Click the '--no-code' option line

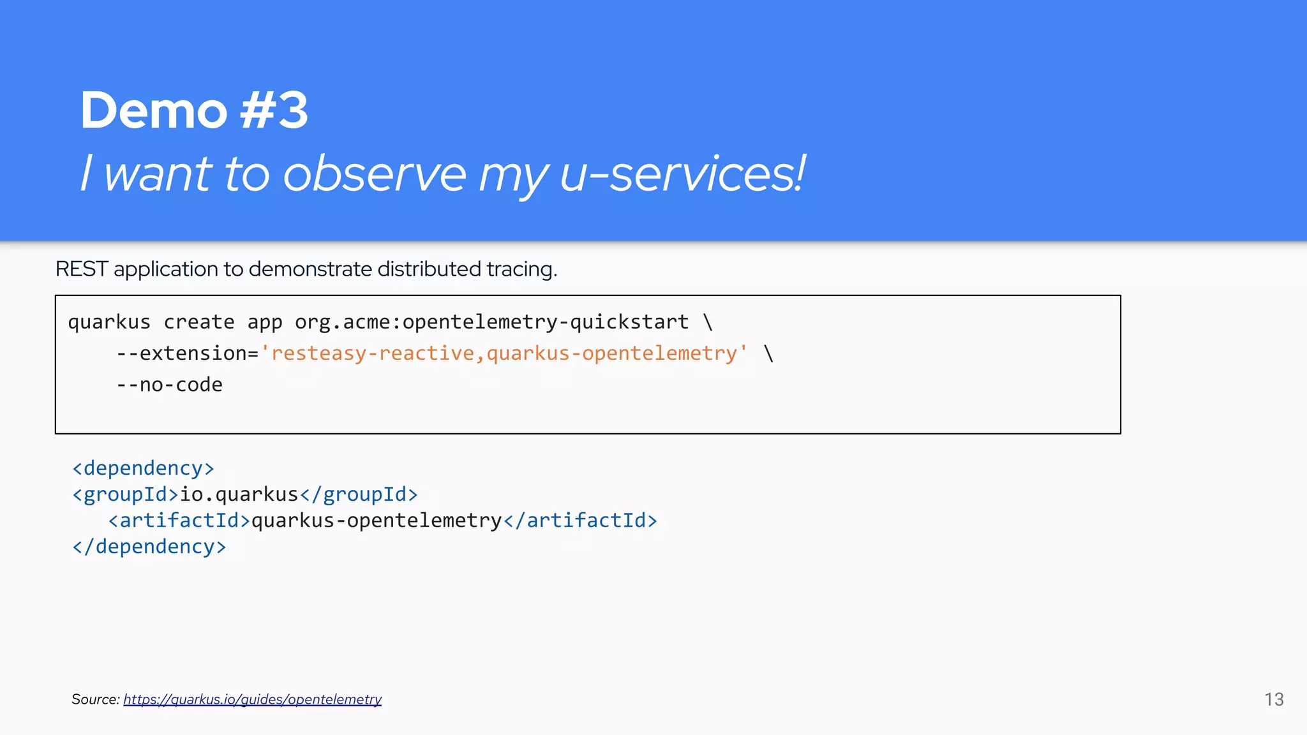[169, 385]
